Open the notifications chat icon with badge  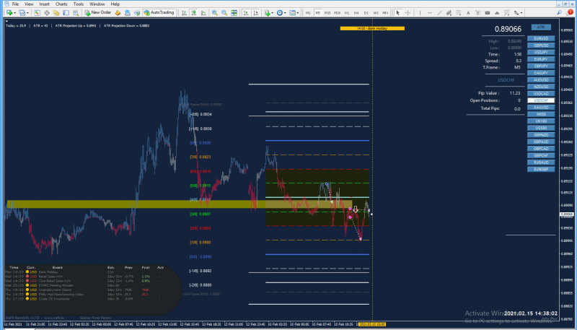(x=570, y=12)
